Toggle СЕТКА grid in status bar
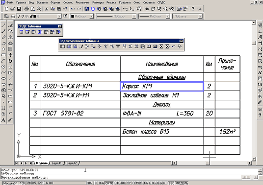This screenshot has width=263, height=185. [x=99, y=183]
